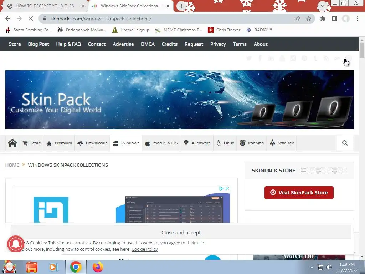The width and height of the screenshot is (365, 274).
Task: Click the faint RSS feed icon
Action: [x=327, y=58]
